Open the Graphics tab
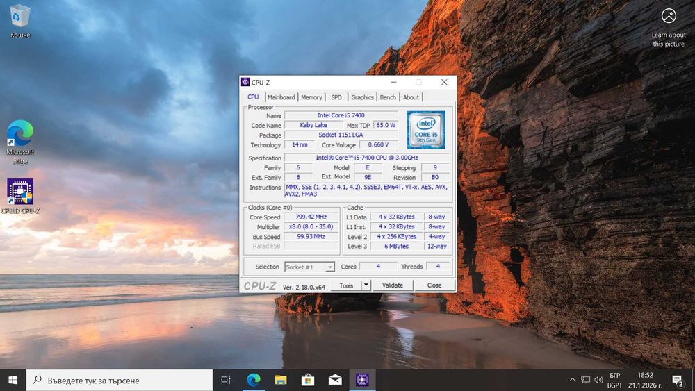The height and width of the screenshot is (391, 695). [362, 97]
